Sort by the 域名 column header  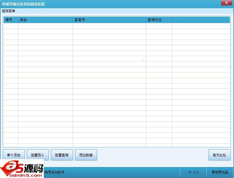[x=45, y=20]
